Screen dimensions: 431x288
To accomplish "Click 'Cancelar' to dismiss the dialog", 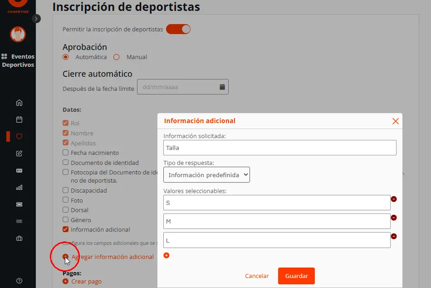I will [257, 276].
